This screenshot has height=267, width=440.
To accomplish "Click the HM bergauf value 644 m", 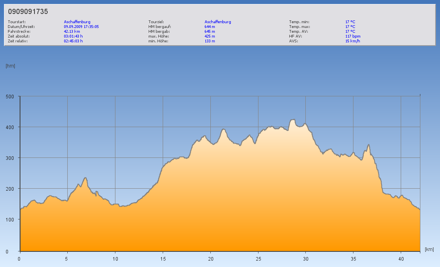I will pyautogui.click(x=210, y=27).
